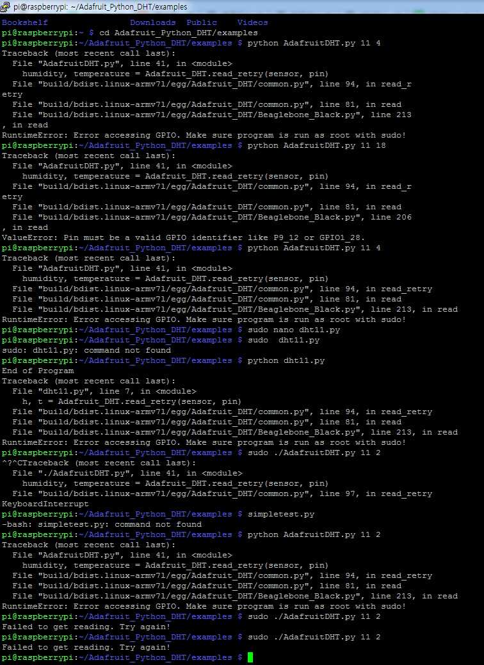Image resolution: width=484 pixels, height=665 pixels.
Task: Select the 'Public' directory name
Action: (x=202, y=22)
